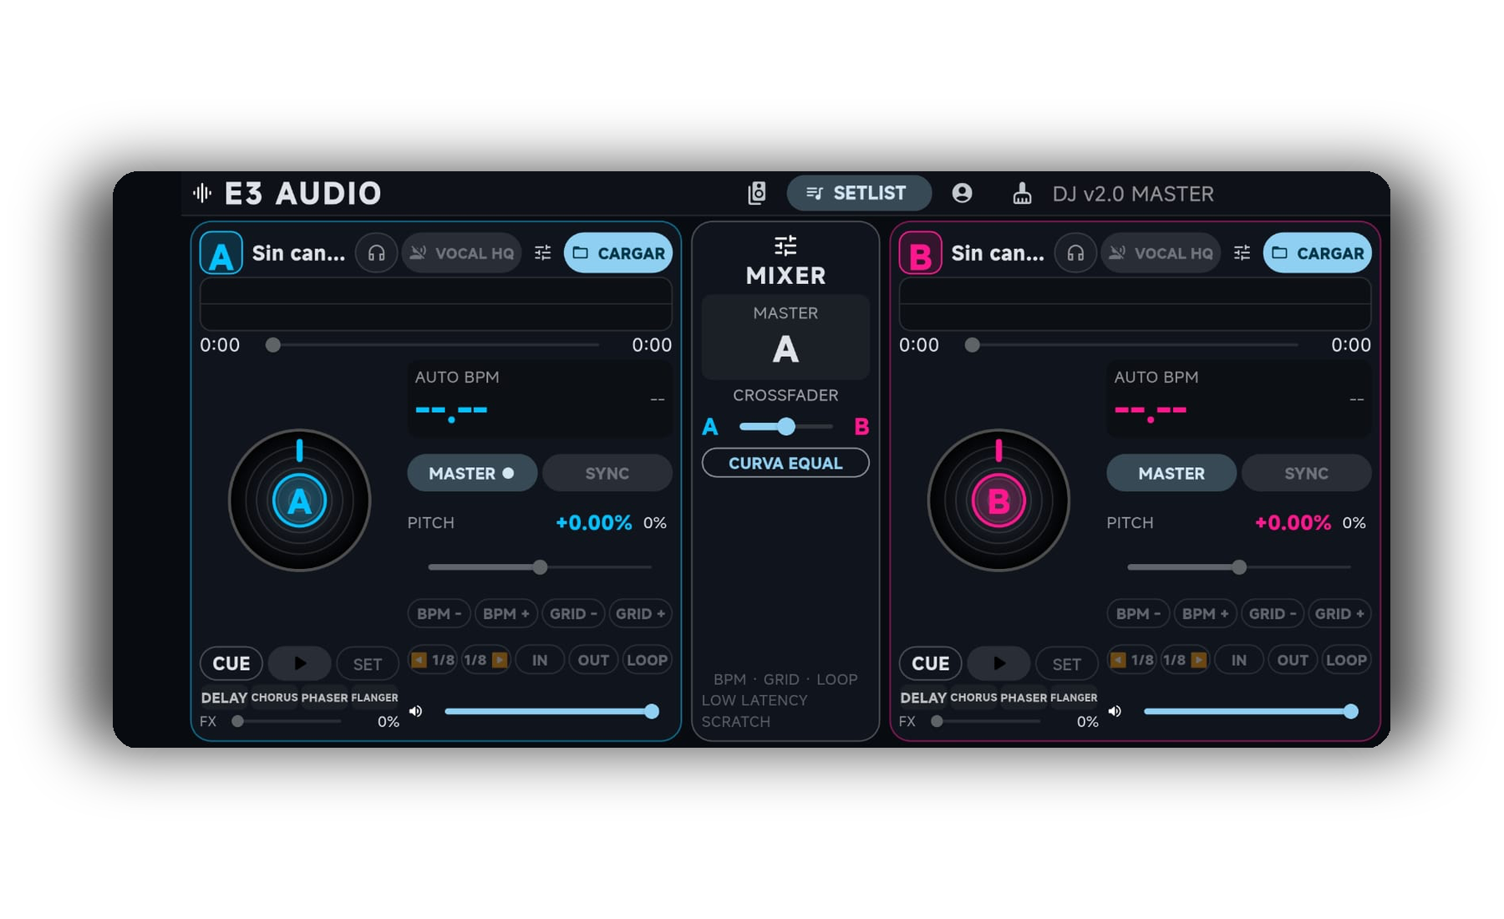Toggle SYNC on deck A

click(607, 473)
